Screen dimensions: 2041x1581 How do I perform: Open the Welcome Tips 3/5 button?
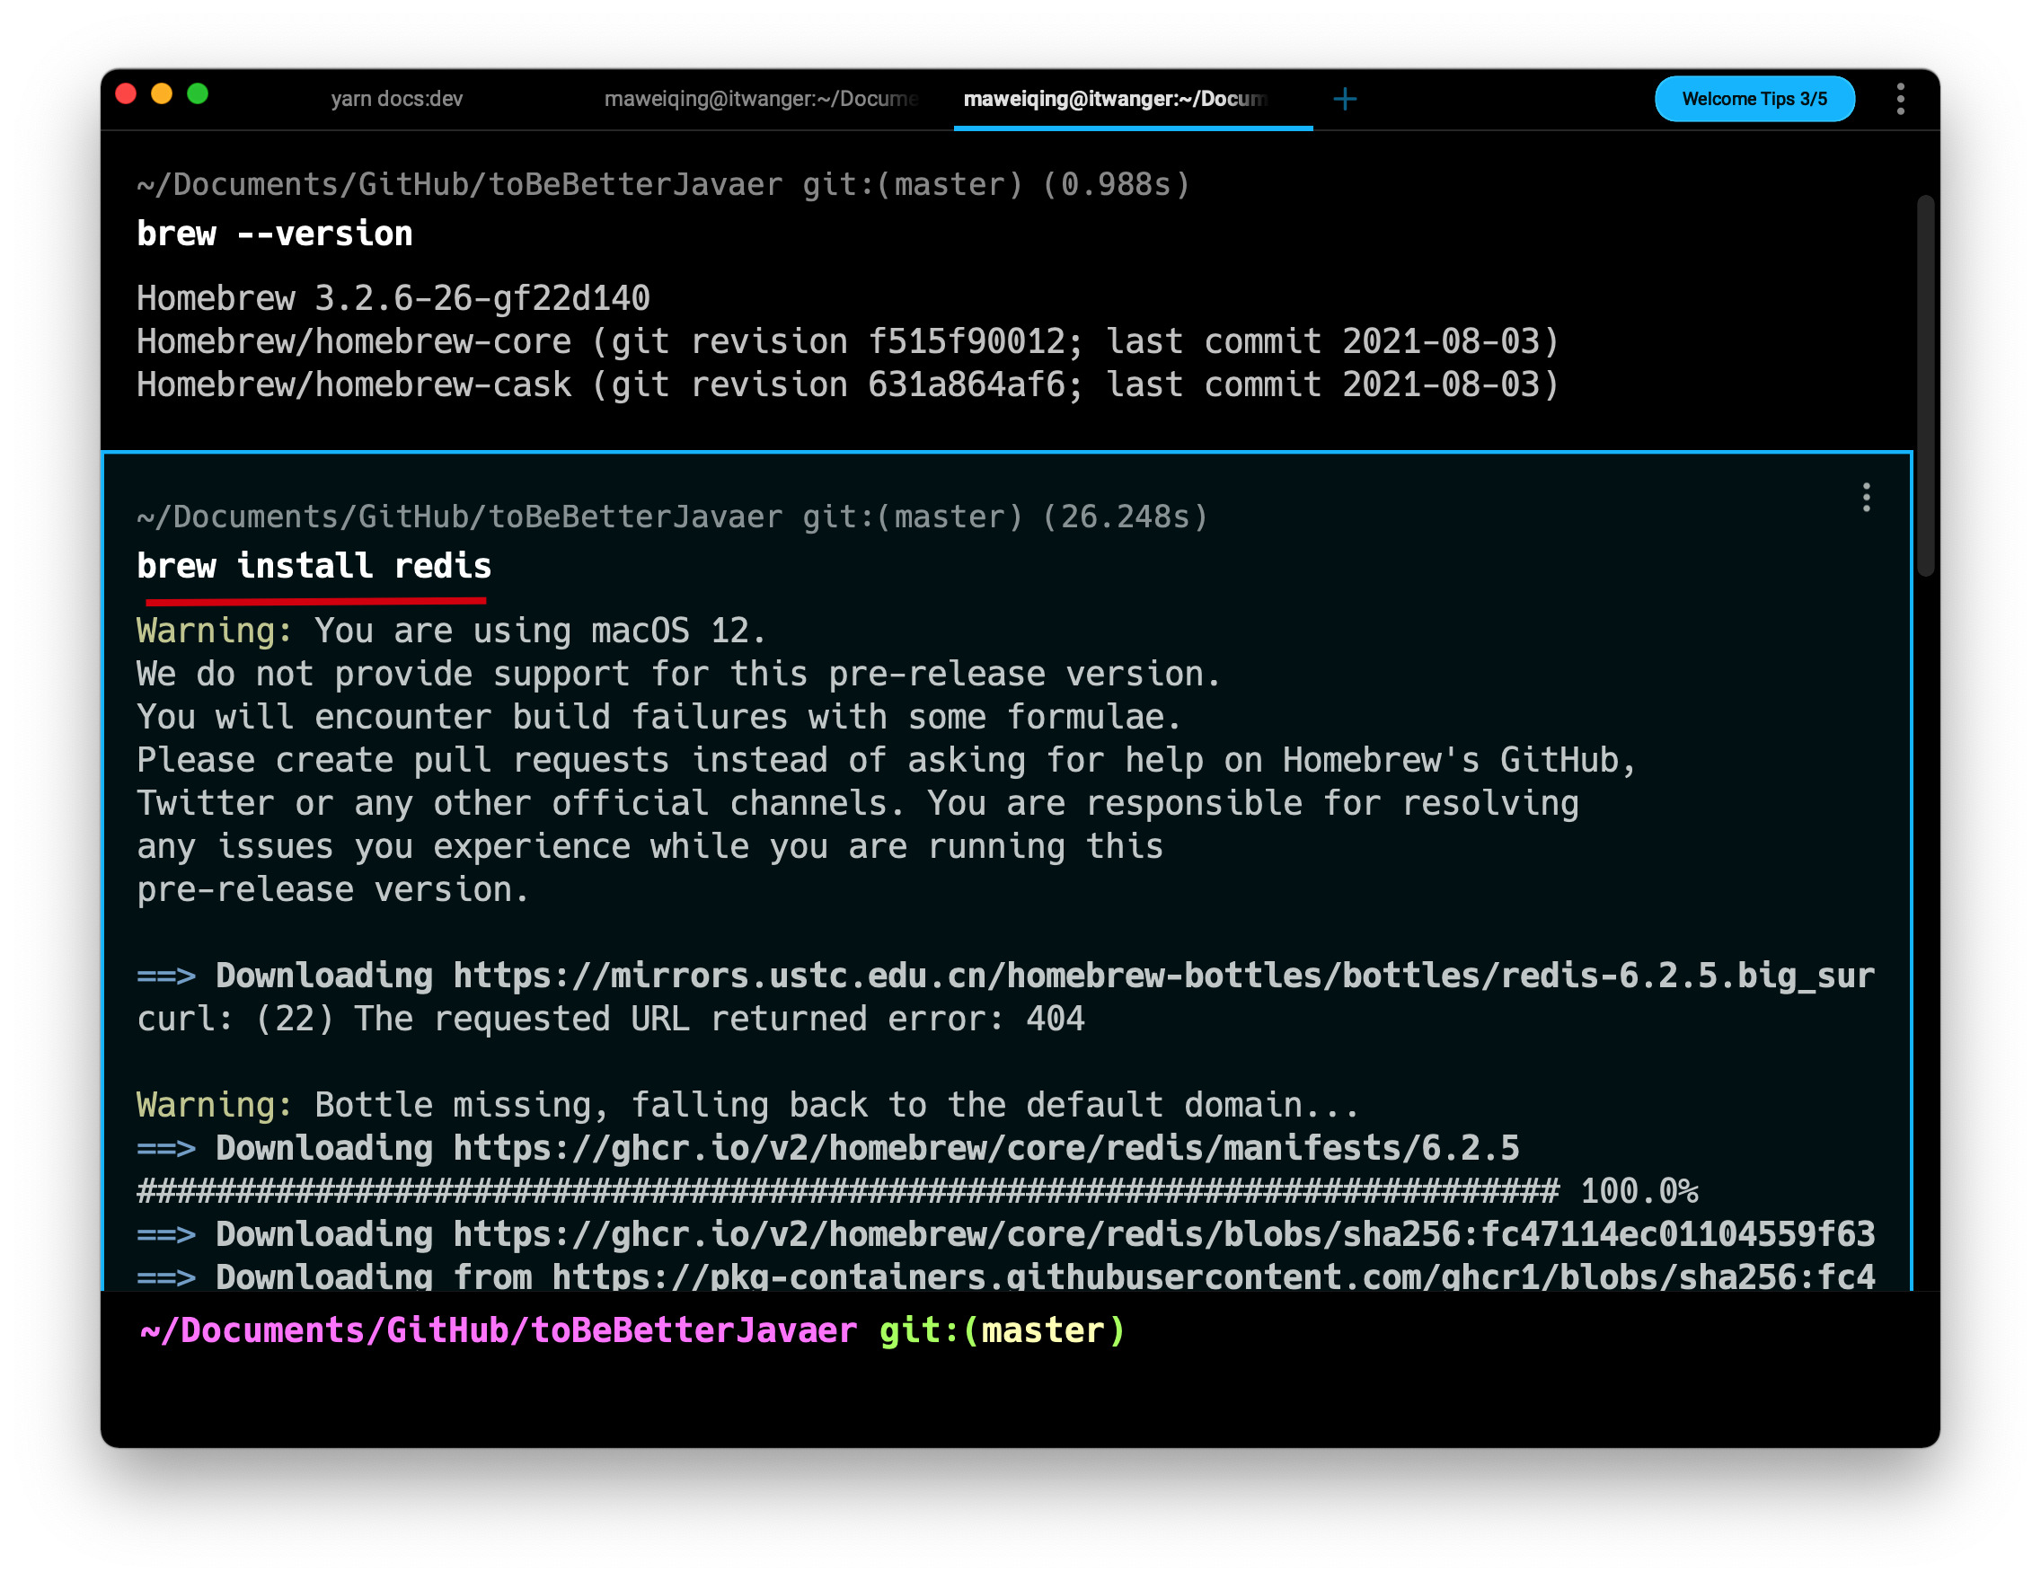point(1754,99)
